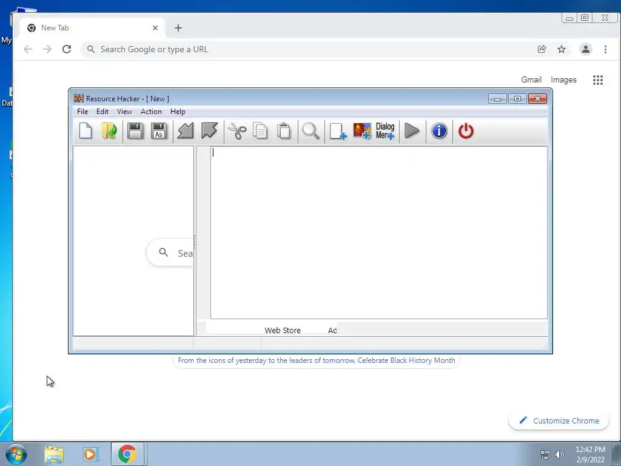This screenshot has width=621, height=466.
Task: Exit with the red power icon
Action: coord(466,131)
